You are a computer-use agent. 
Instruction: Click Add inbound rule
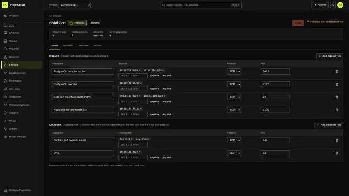tap(330, 56)
